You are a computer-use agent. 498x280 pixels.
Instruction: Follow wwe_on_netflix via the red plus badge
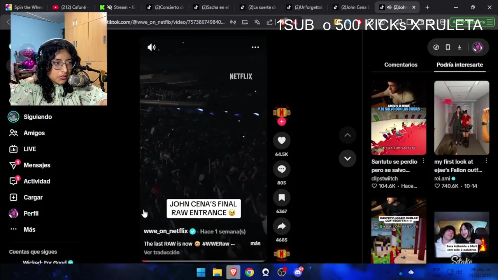coord(282,122)
